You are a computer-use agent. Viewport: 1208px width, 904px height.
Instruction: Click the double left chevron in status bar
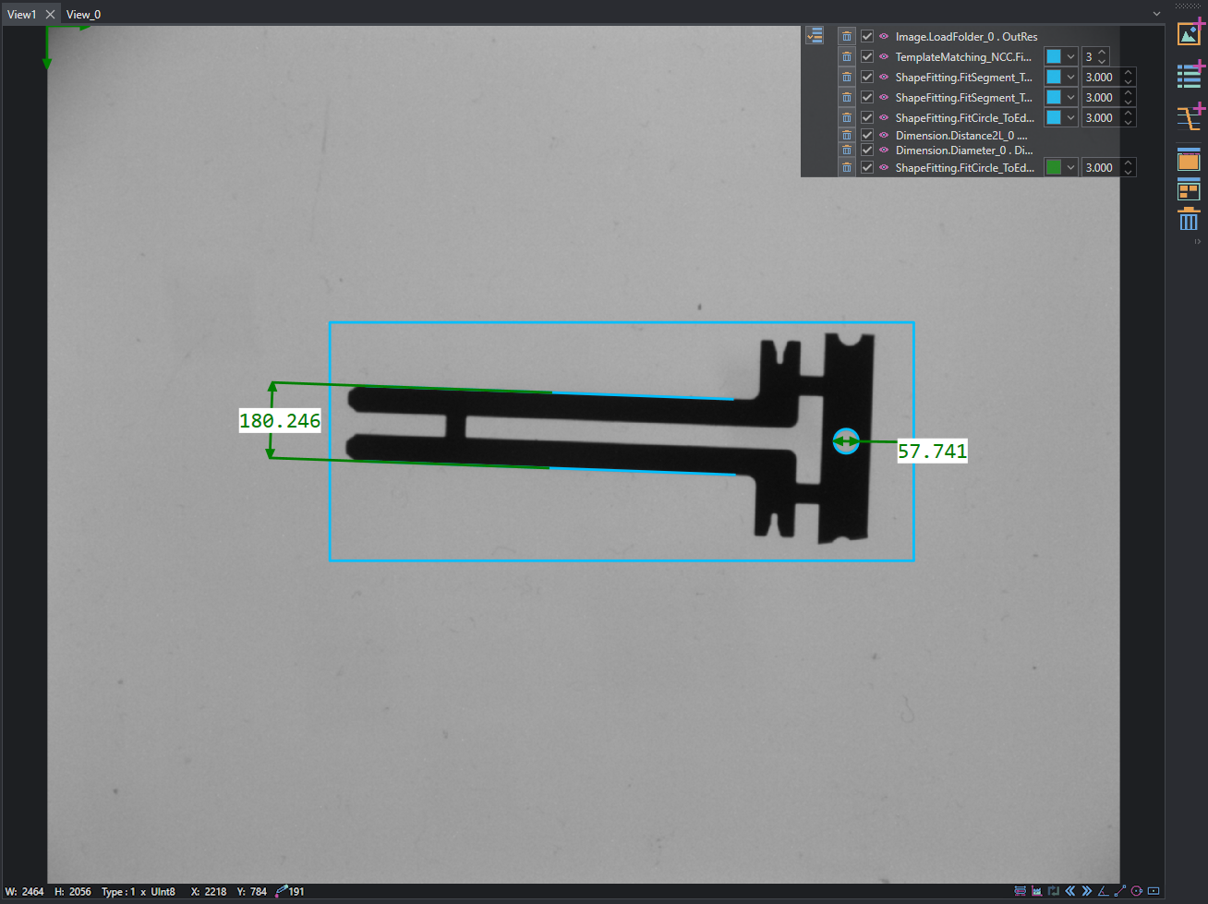point(1070,891)
